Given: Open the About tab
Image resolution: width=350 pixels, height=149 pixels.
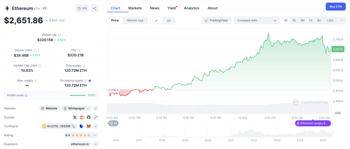Looking at the screenshot, I should (x=213, y=8).
